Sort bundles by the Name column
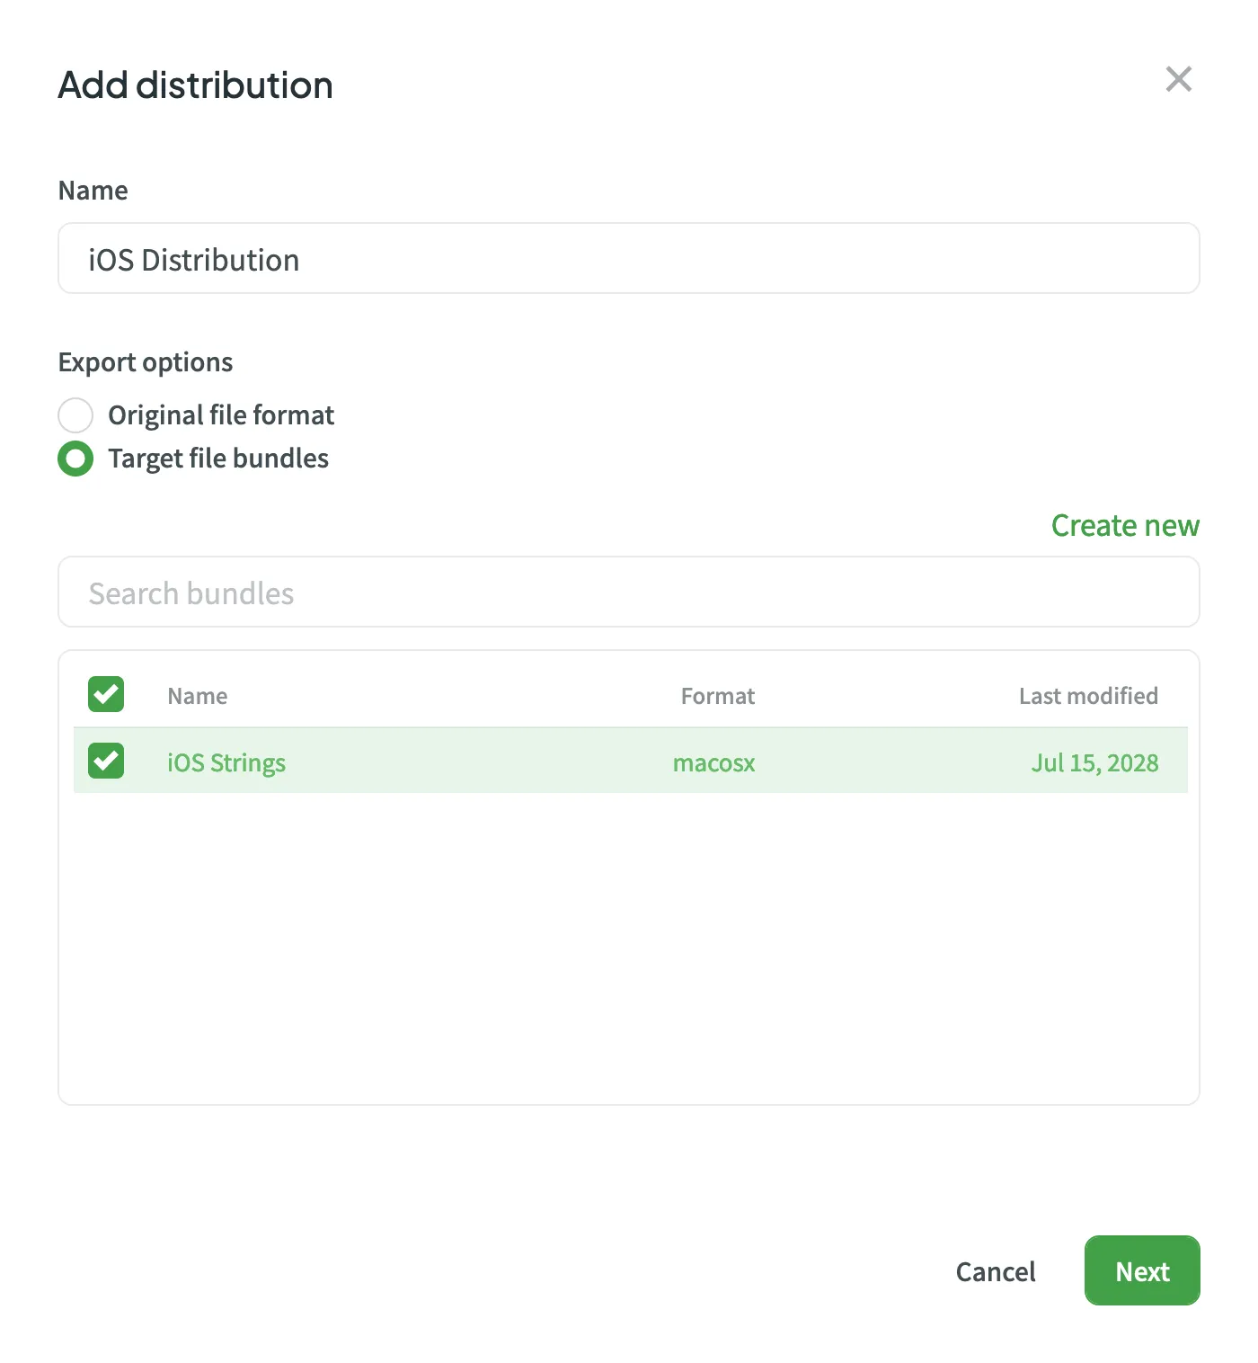This screenshot has height=1363, width=1258. [x=197, y=695]
